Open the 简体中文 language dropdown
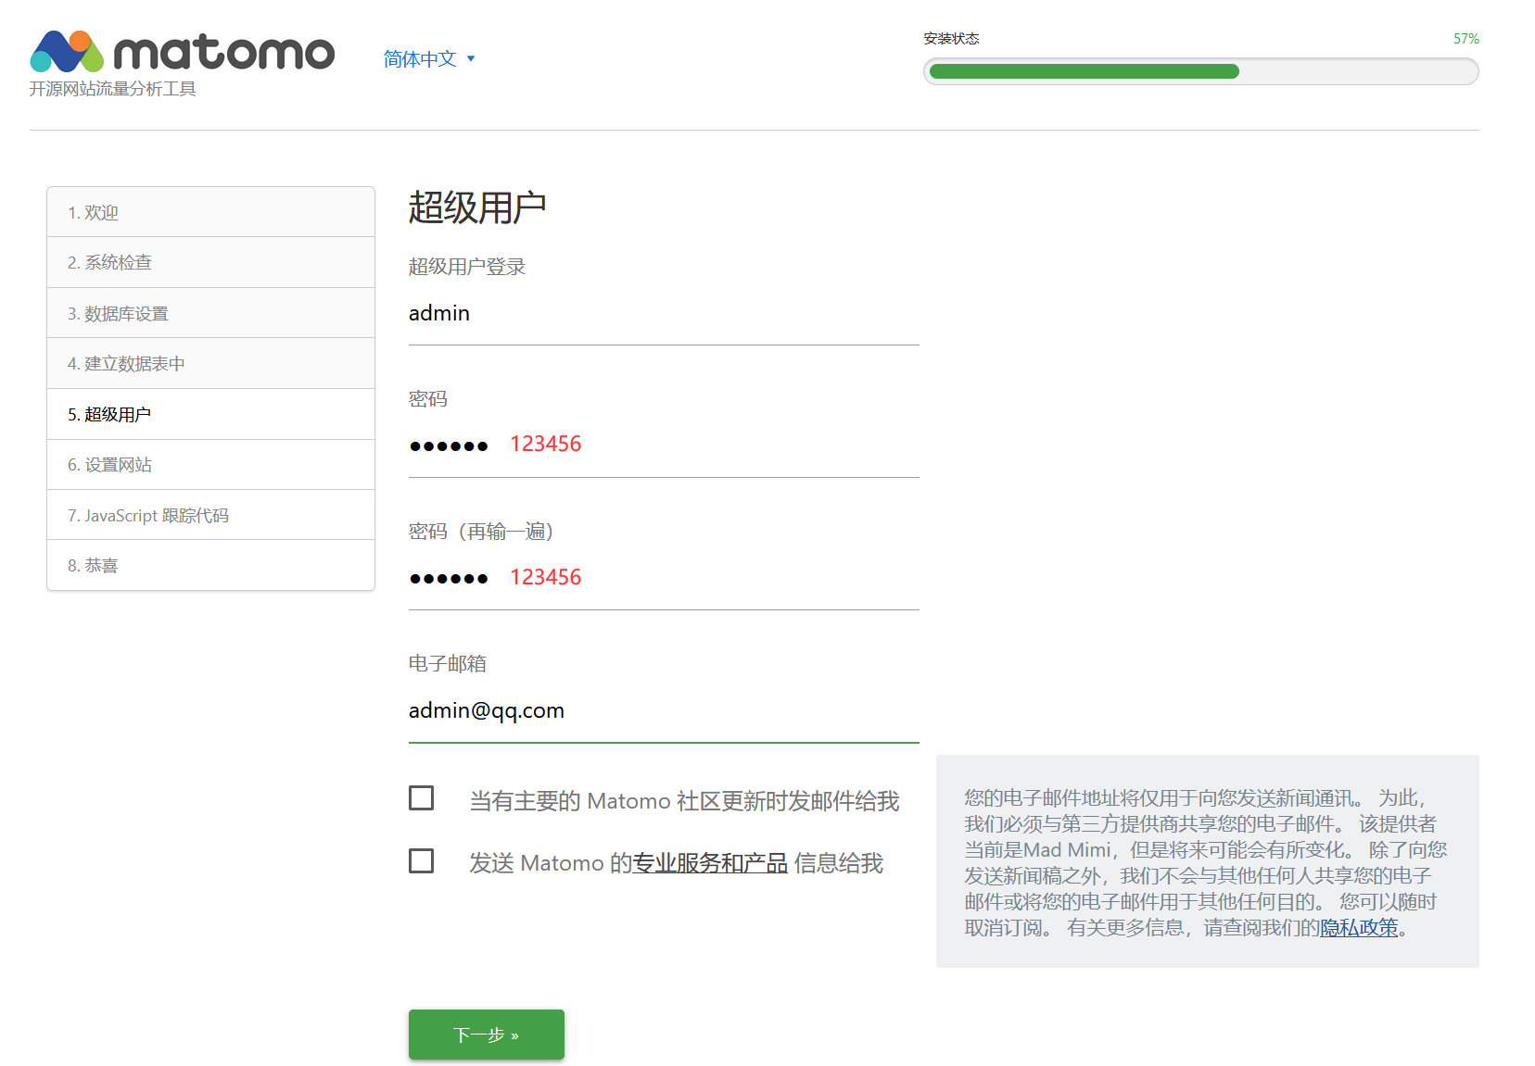1535x1066 pixels. click(429, 58)
